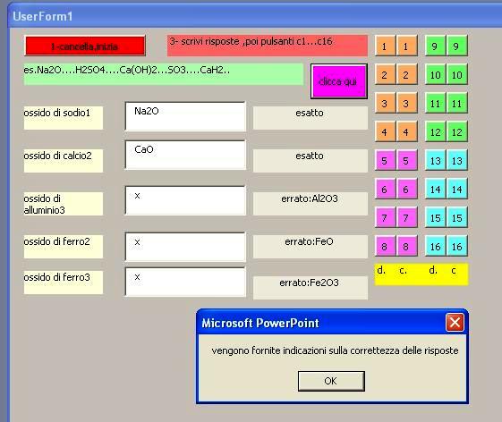Click orange button 1 in the c. column
This screenshot has height=422, width=502.
(x=406, y=46)
